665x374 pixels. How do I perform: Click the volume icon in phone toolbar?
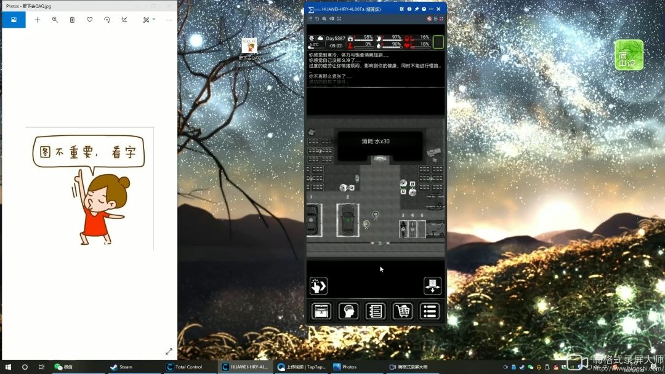tap(332, 18)
